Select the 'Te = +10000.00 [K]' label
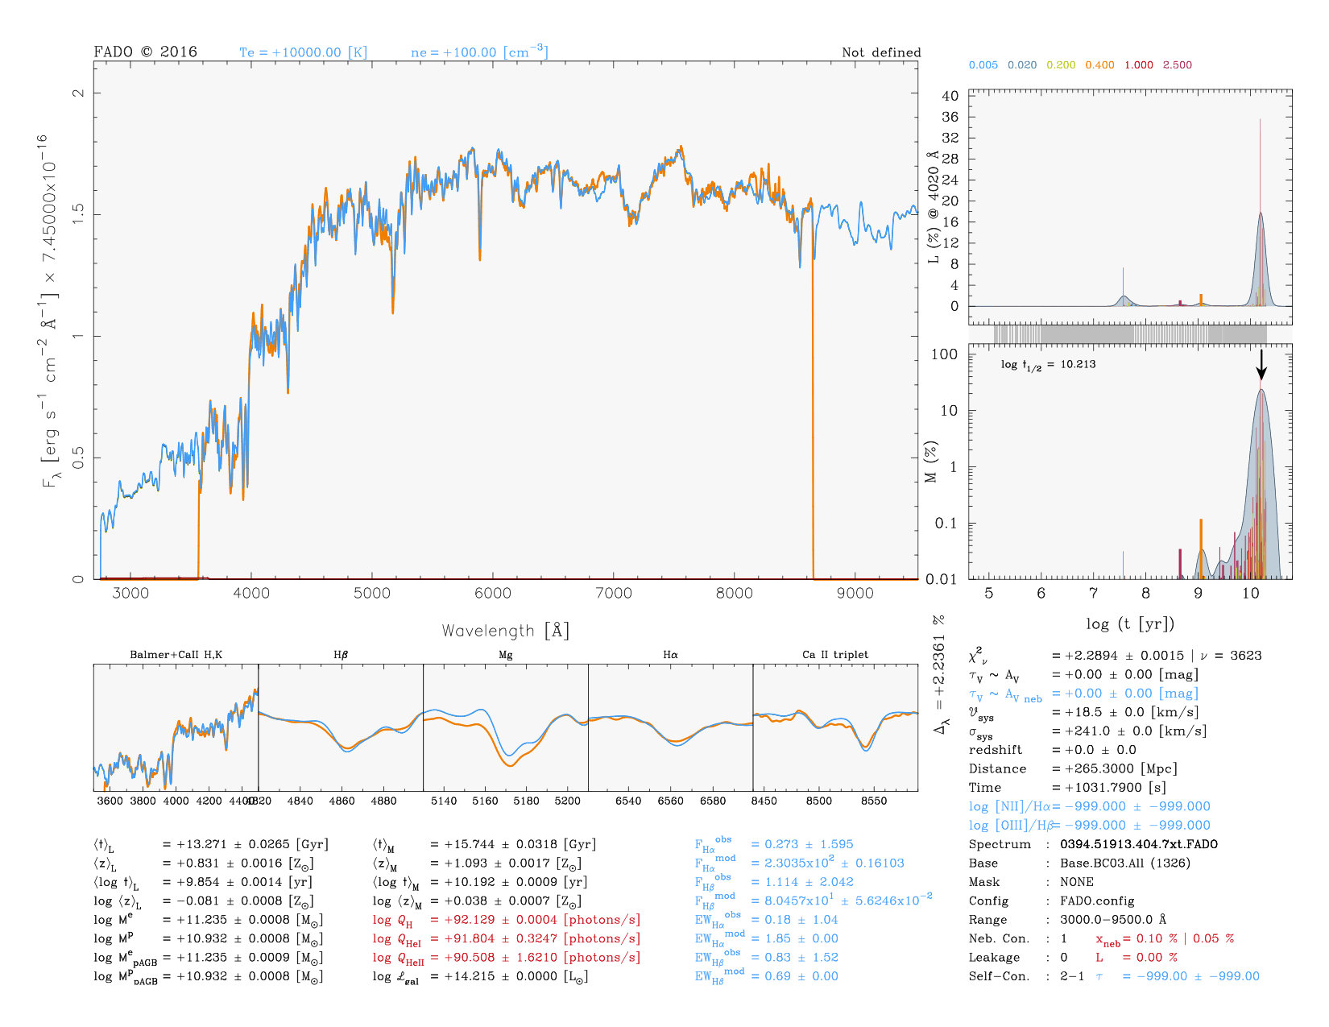Image resolution: width=1329 pixels, height=1027 pixels. point(303,52)
